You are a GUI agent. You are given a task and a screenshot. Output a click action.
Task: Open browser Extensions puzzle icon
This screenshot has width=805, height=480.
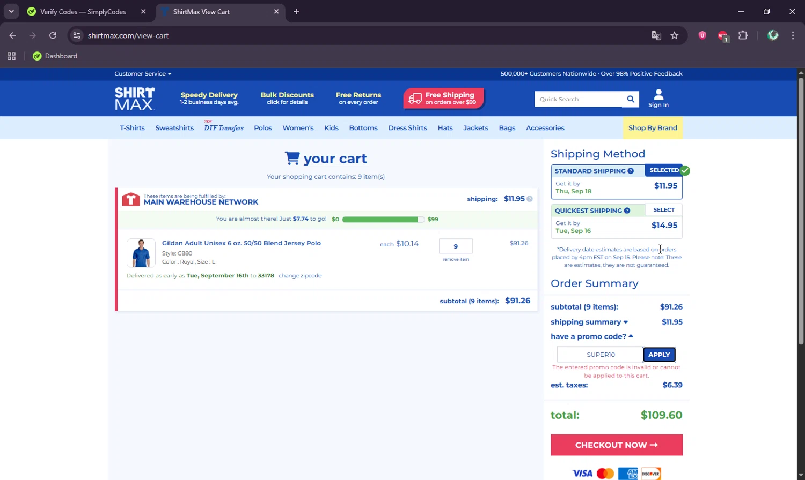[x=743, y=35]
